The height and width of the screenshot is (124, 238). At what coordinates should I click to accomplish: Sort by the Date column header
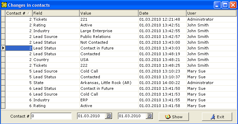[x=162, y=13]
